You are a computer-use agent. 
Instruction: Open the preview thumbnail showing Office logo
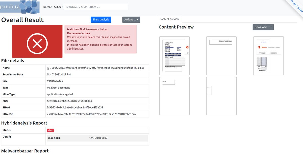[268, 56]
